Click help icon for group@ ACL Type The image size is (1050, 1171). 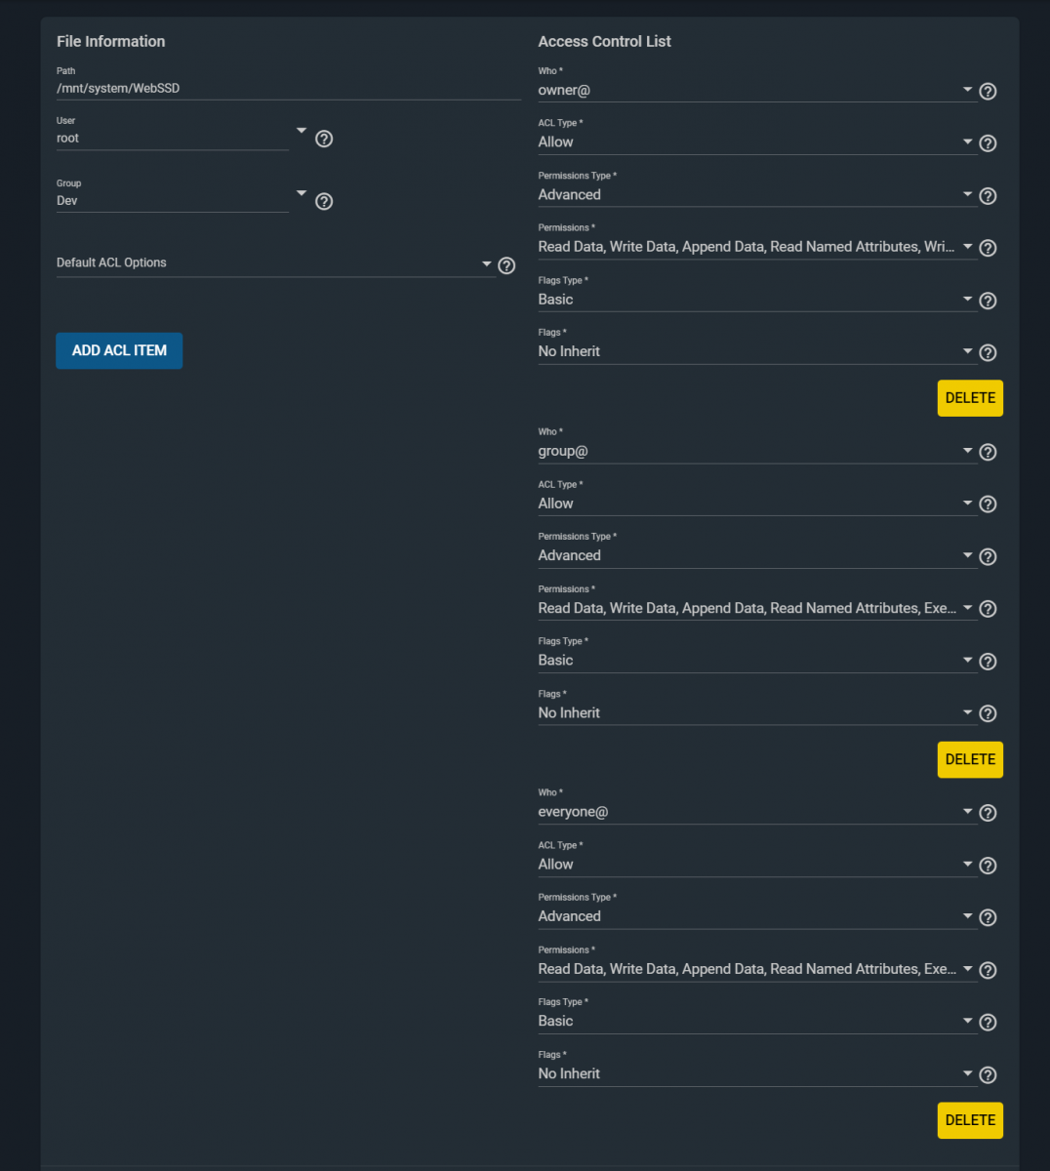click(988, 505)
